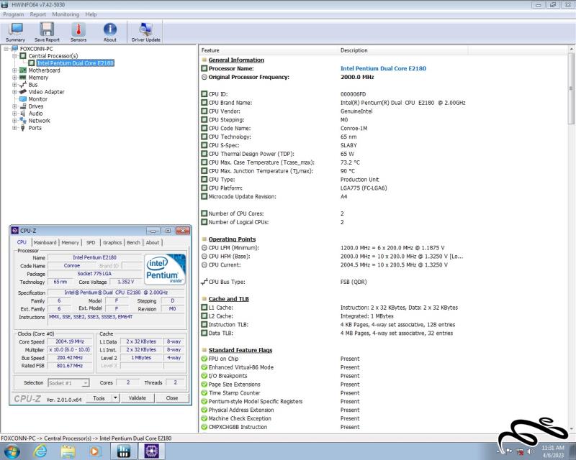
Task: Open the Program menu
Action: coord(13,14)
